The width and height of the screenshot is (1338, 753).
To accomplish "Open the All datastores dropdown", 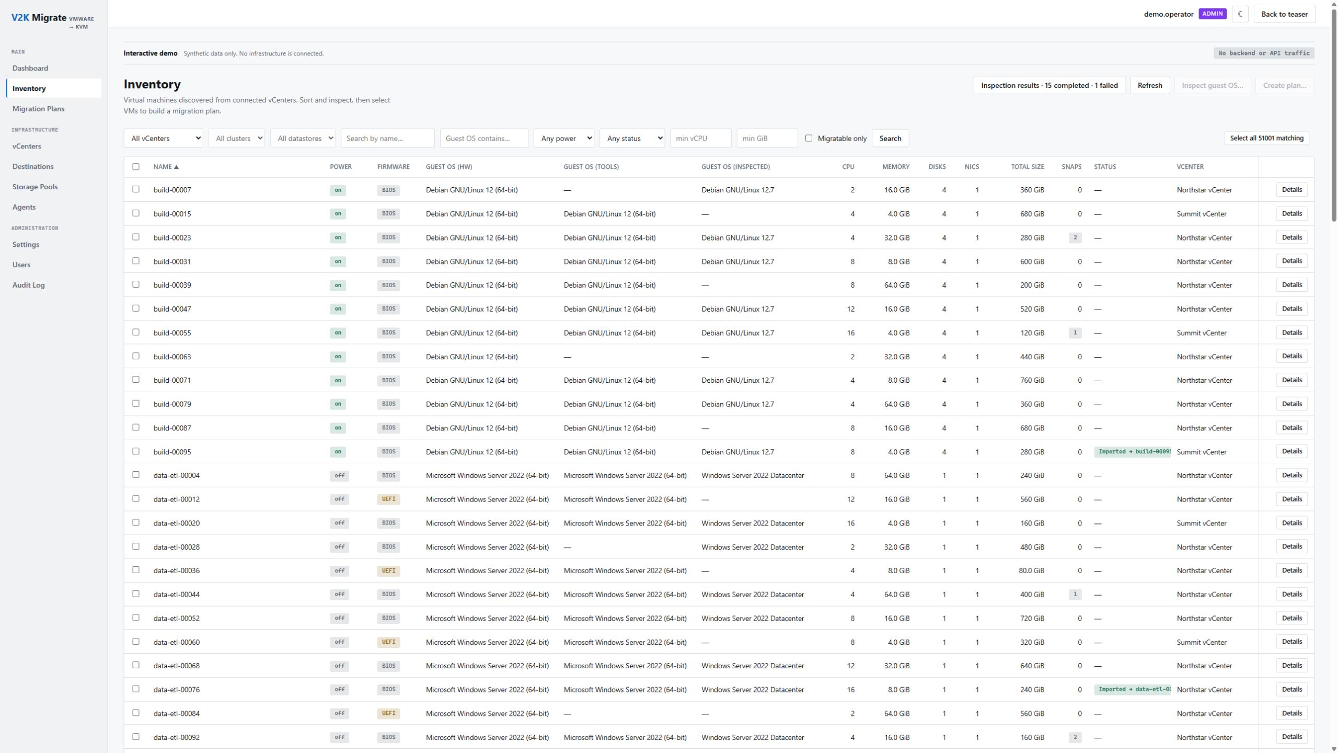I will [303, 139].
